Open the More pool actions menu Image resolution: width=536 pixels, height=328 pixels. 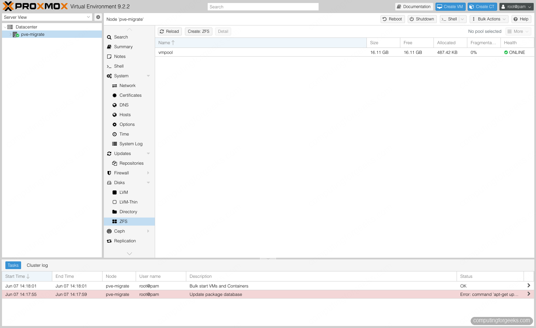[518, 31]
